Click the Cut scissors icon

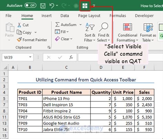(19, 25)
